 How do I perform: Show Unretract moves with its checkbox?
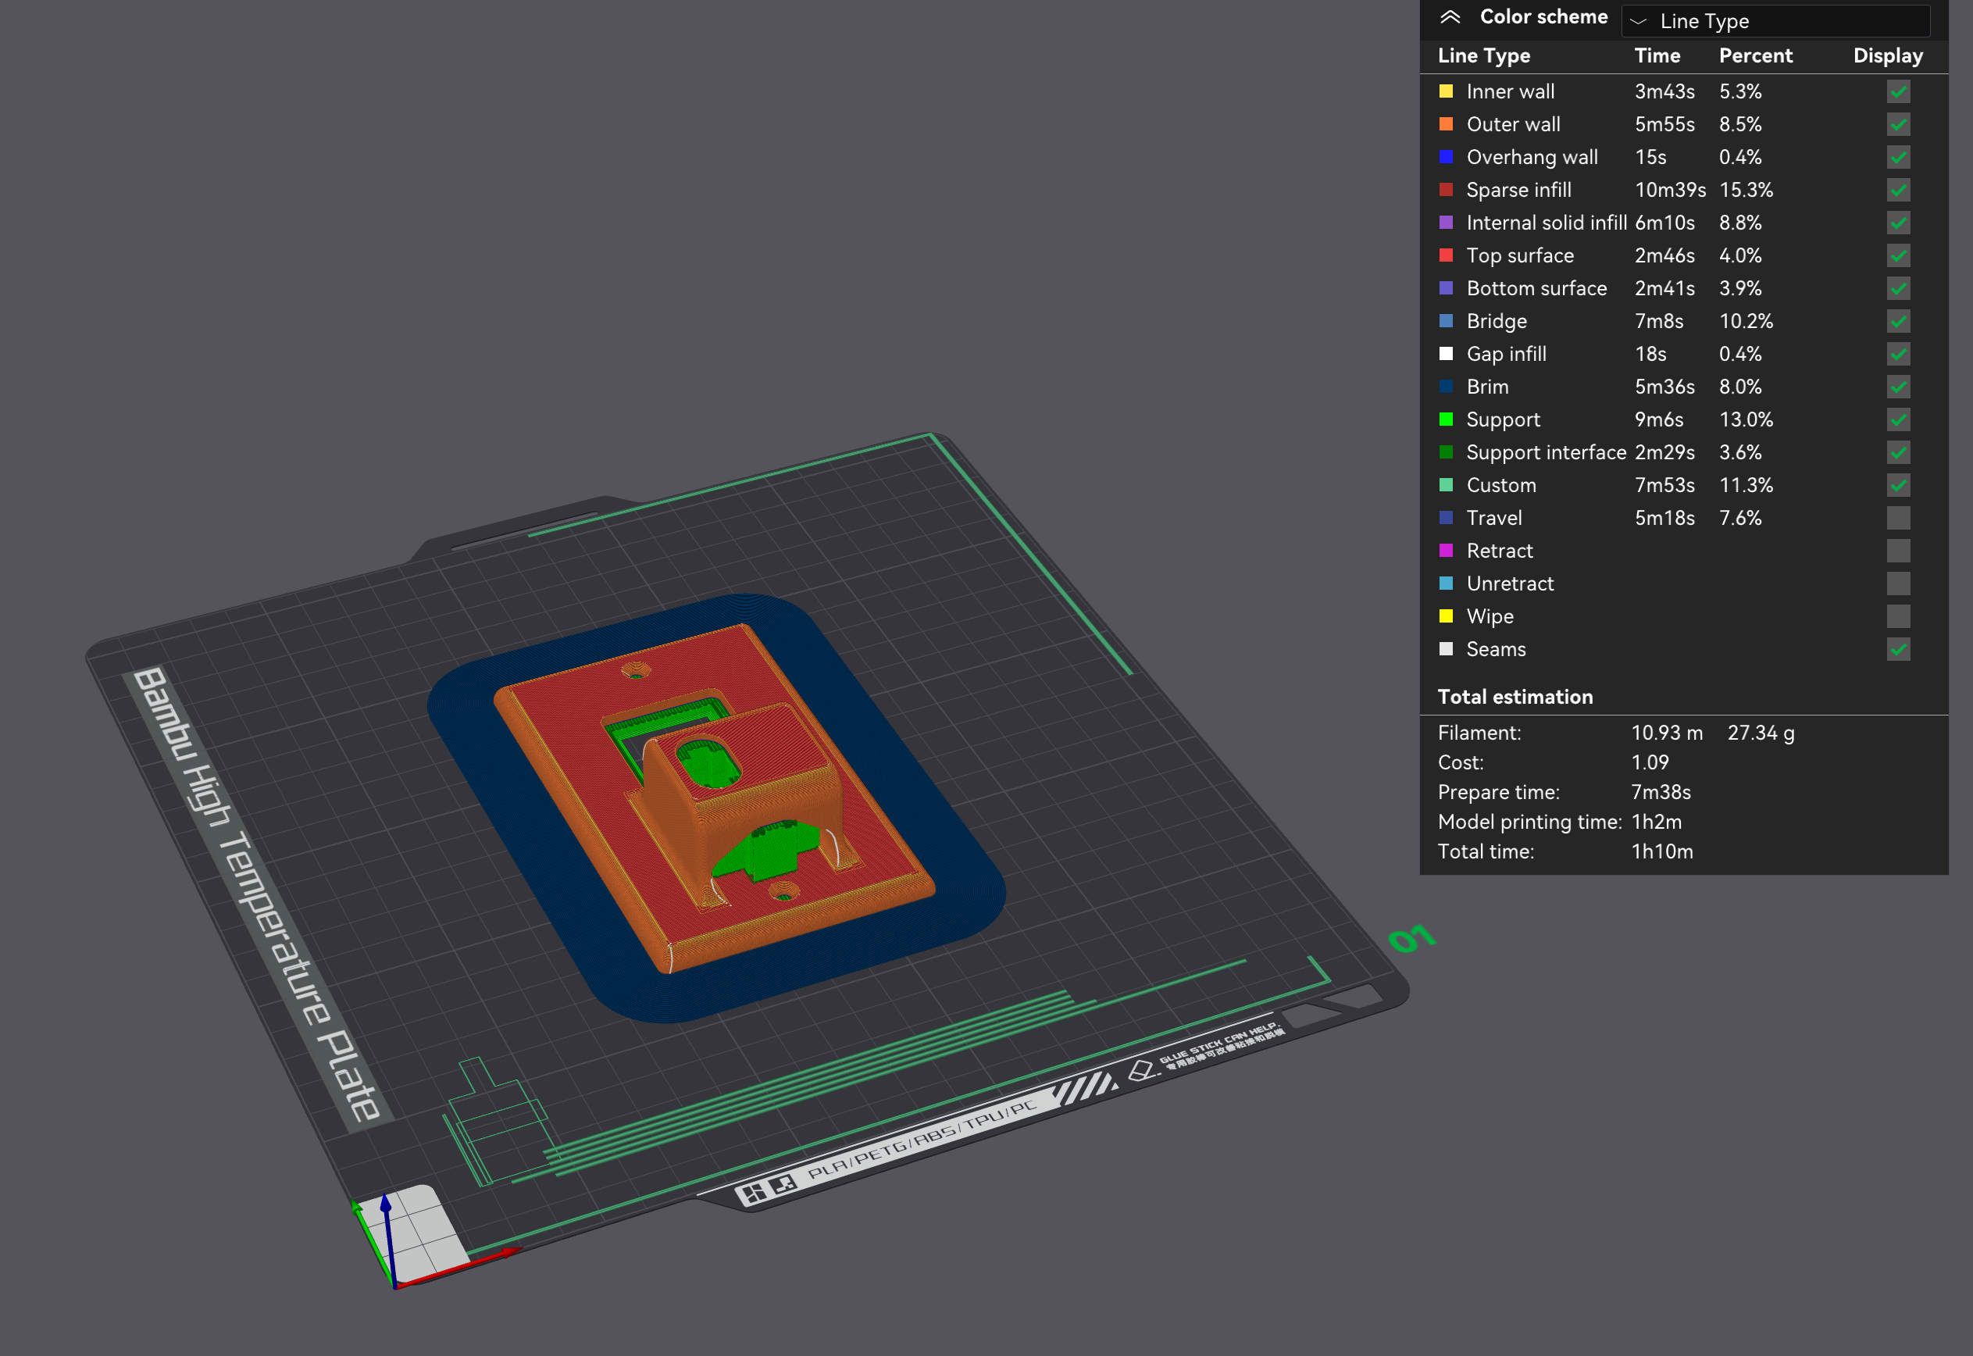pyautogui.click(x=1898, y=583)
